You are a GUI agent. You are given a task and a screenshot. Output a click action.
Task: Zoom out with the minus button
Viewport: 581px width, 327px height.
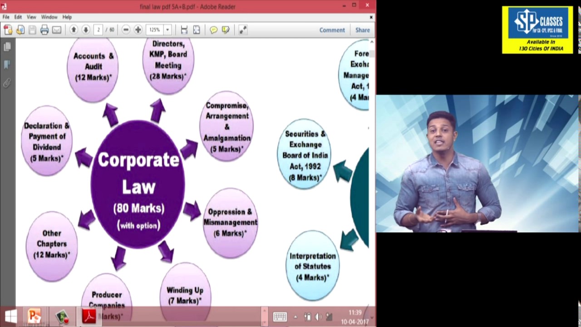pyautogui.click(x=126, y=30)
